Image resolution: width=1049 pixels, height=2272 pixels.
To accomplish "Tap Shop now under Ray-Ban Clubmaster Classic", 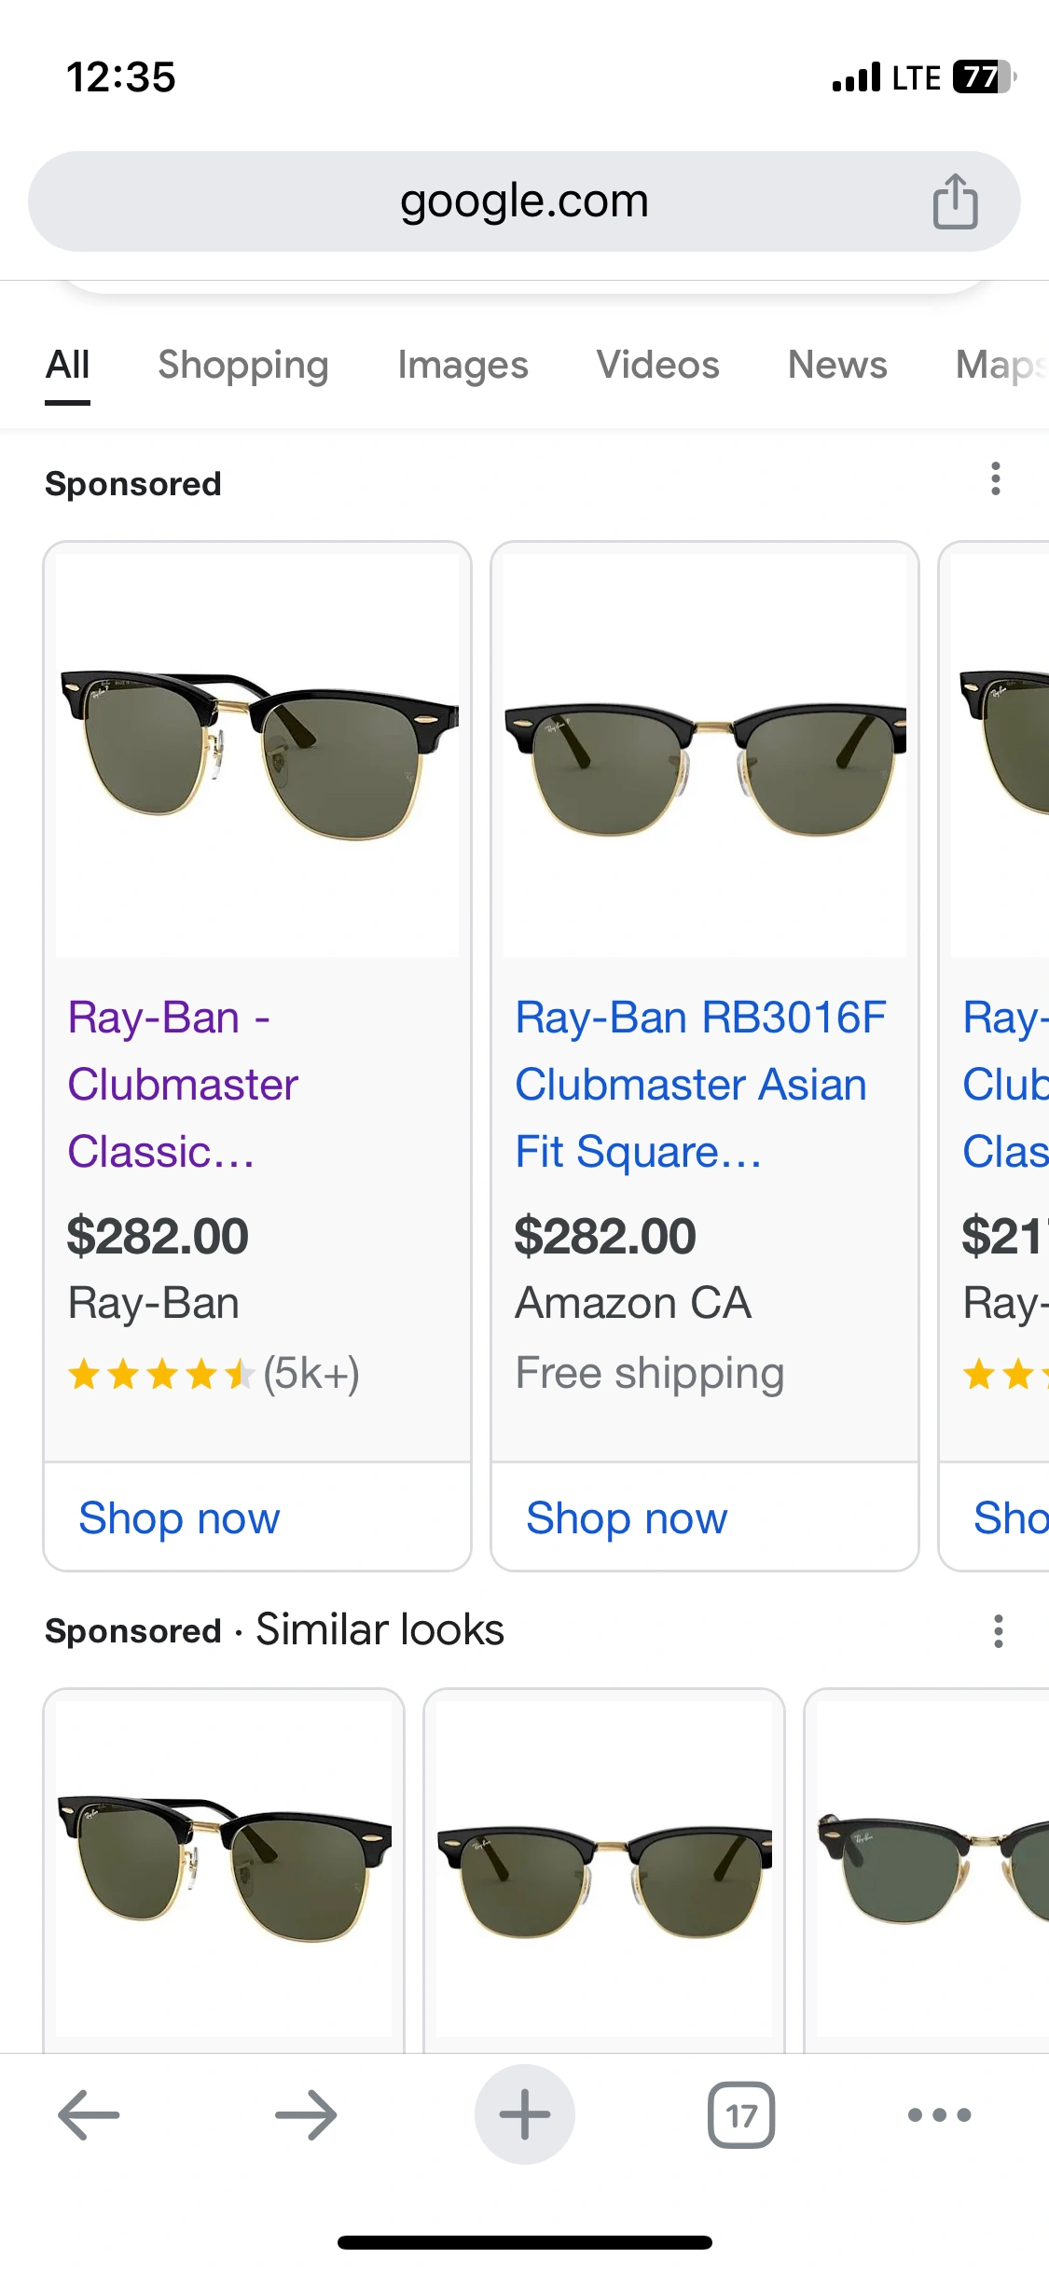I will [x=179, y=1517].
